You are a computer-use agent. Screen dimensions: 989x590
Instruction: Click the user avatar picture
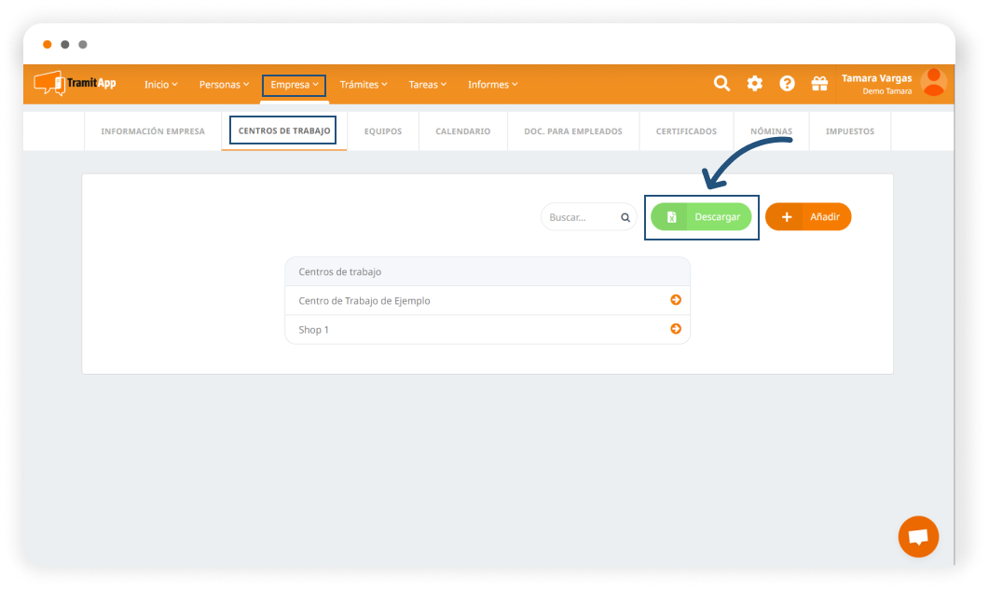(933, 83)
